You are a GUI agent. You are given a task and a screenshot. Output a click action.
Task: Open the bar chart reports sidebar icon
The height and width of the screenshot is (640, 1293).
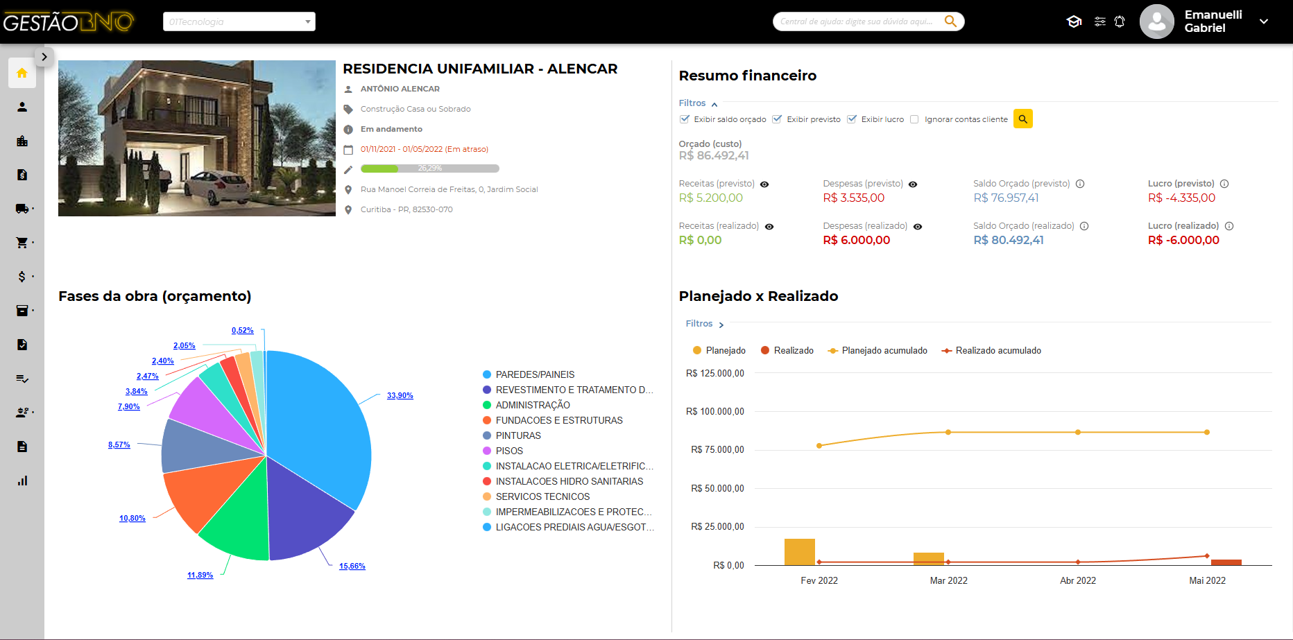coord(22,481)
